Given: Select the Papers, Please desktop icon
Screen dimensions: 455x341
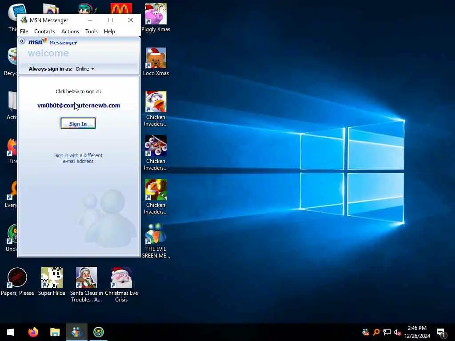Looking at the screenshot, I should [17, 282].
